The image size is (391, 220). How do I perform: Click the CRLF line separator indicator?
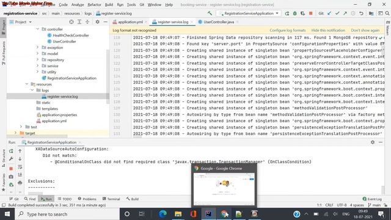coord(329,205)
